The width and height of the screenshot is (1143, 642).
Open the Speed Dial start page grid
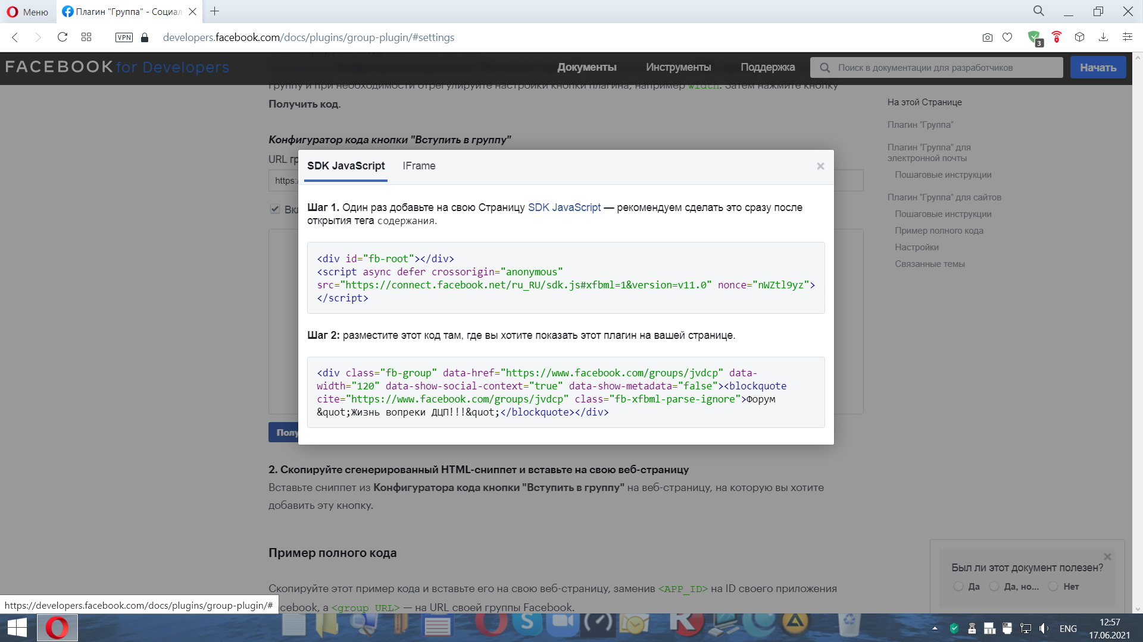click(86, 37)
